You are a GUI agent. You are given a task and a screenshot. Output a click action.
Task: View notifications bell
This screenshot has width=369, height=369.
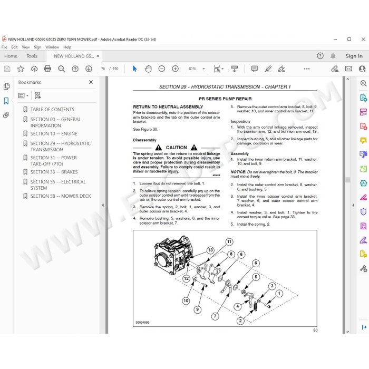pos(333,56)
